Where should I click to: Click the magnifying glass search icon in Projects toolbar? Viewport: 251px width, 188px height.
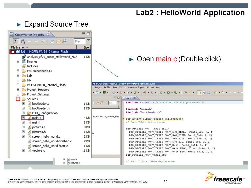64,41
